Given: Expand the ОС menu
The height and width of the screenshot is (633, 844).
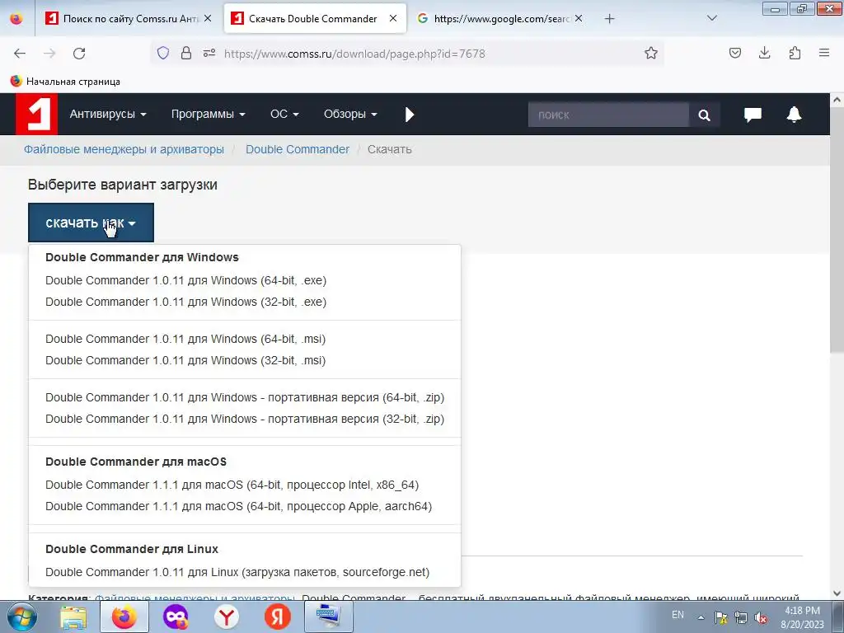Looking at the screenshot, I should (284, 114).
